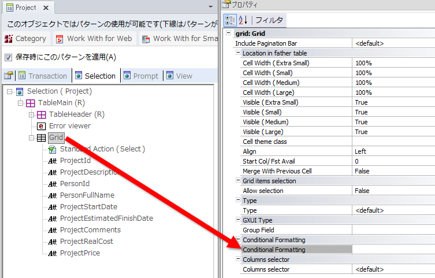Image resolution: width=435 pixels, height=278 pixels.
Task: Toggle the apply pattern on save checkbox
Action: click(8, 57)
